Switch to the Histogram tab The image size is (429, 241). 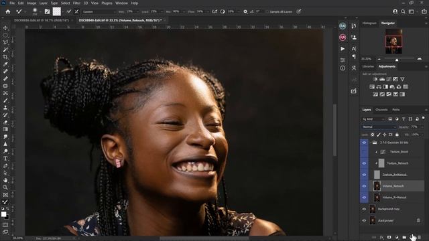point(369,23)
